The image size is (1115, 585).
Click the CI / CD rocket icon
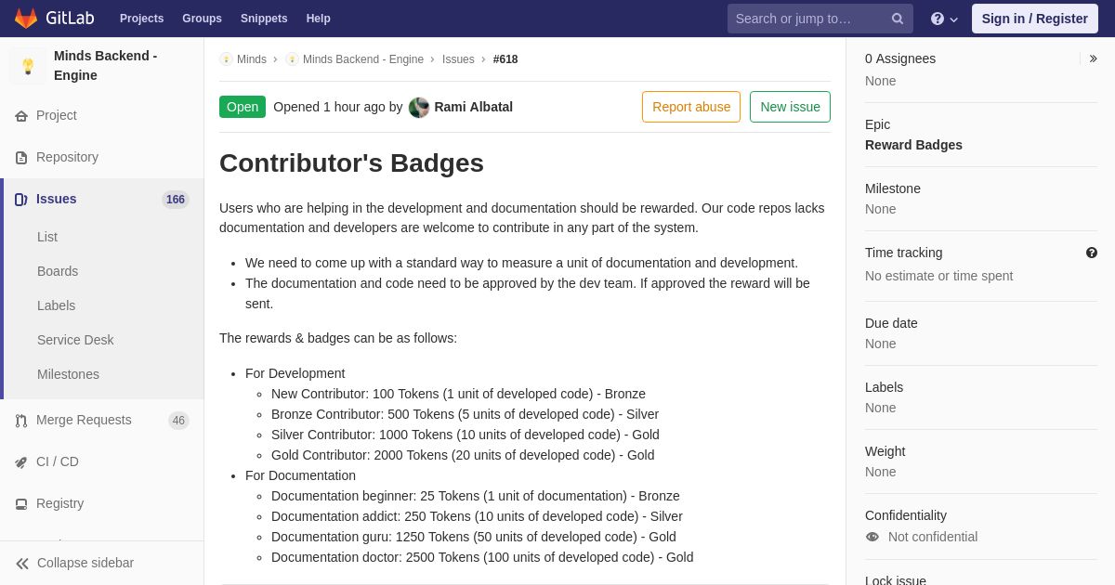(21, 462)
